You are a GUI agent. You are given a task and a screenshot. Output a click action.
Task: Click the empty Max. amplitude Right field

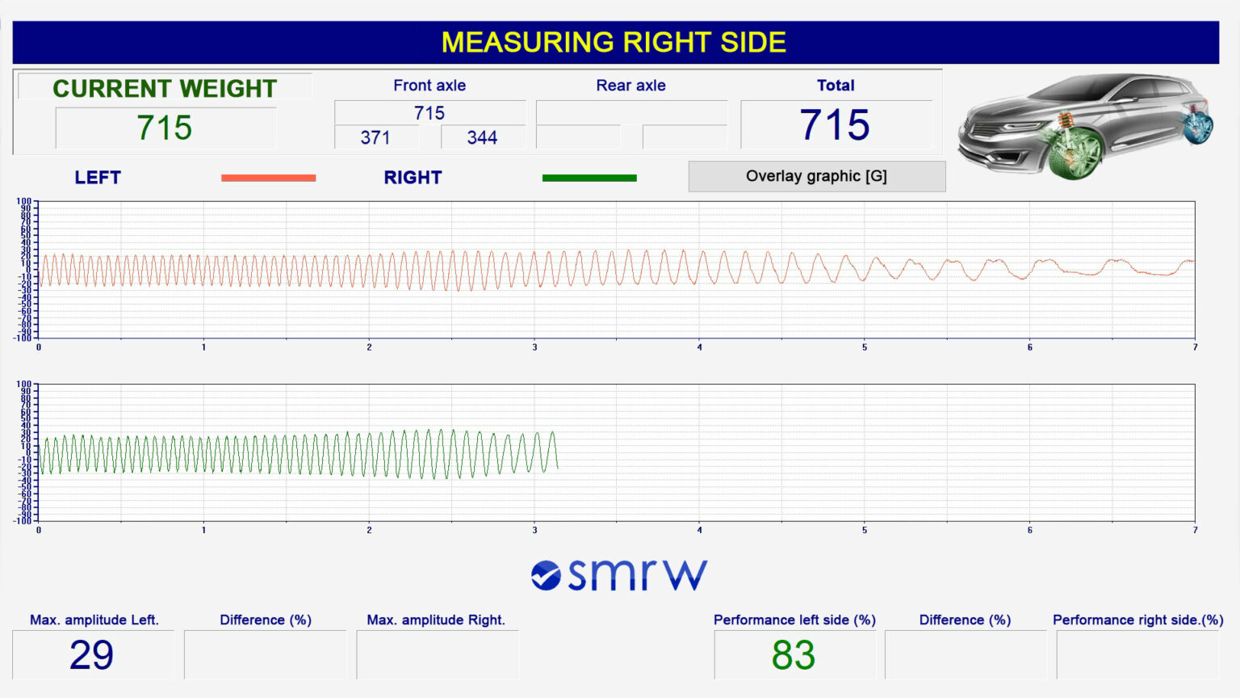[x=437, y=653]
